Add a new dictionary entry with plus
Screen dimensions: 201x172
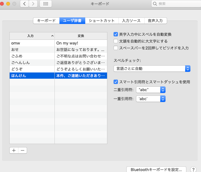(x=14, y=151)
